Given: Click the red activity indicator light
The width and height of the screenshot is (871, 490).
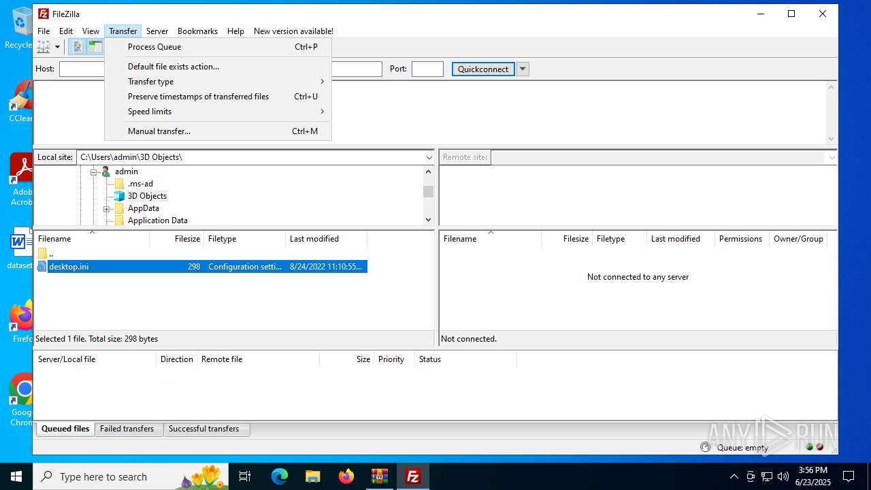Looking at the screenshot, I should (x=820, y=447).
